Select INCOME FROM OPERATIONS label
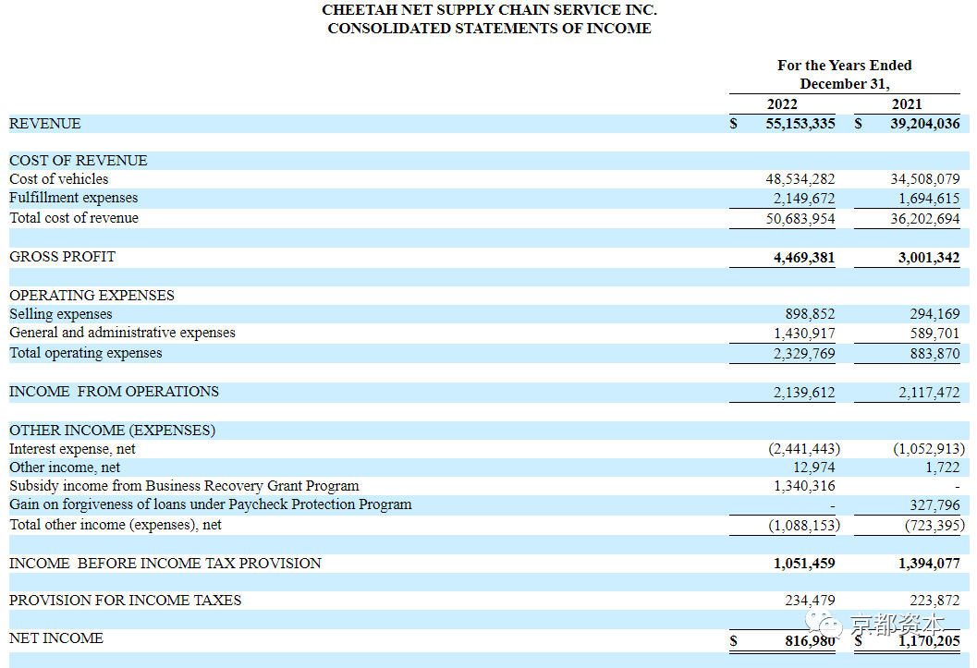 114,391
